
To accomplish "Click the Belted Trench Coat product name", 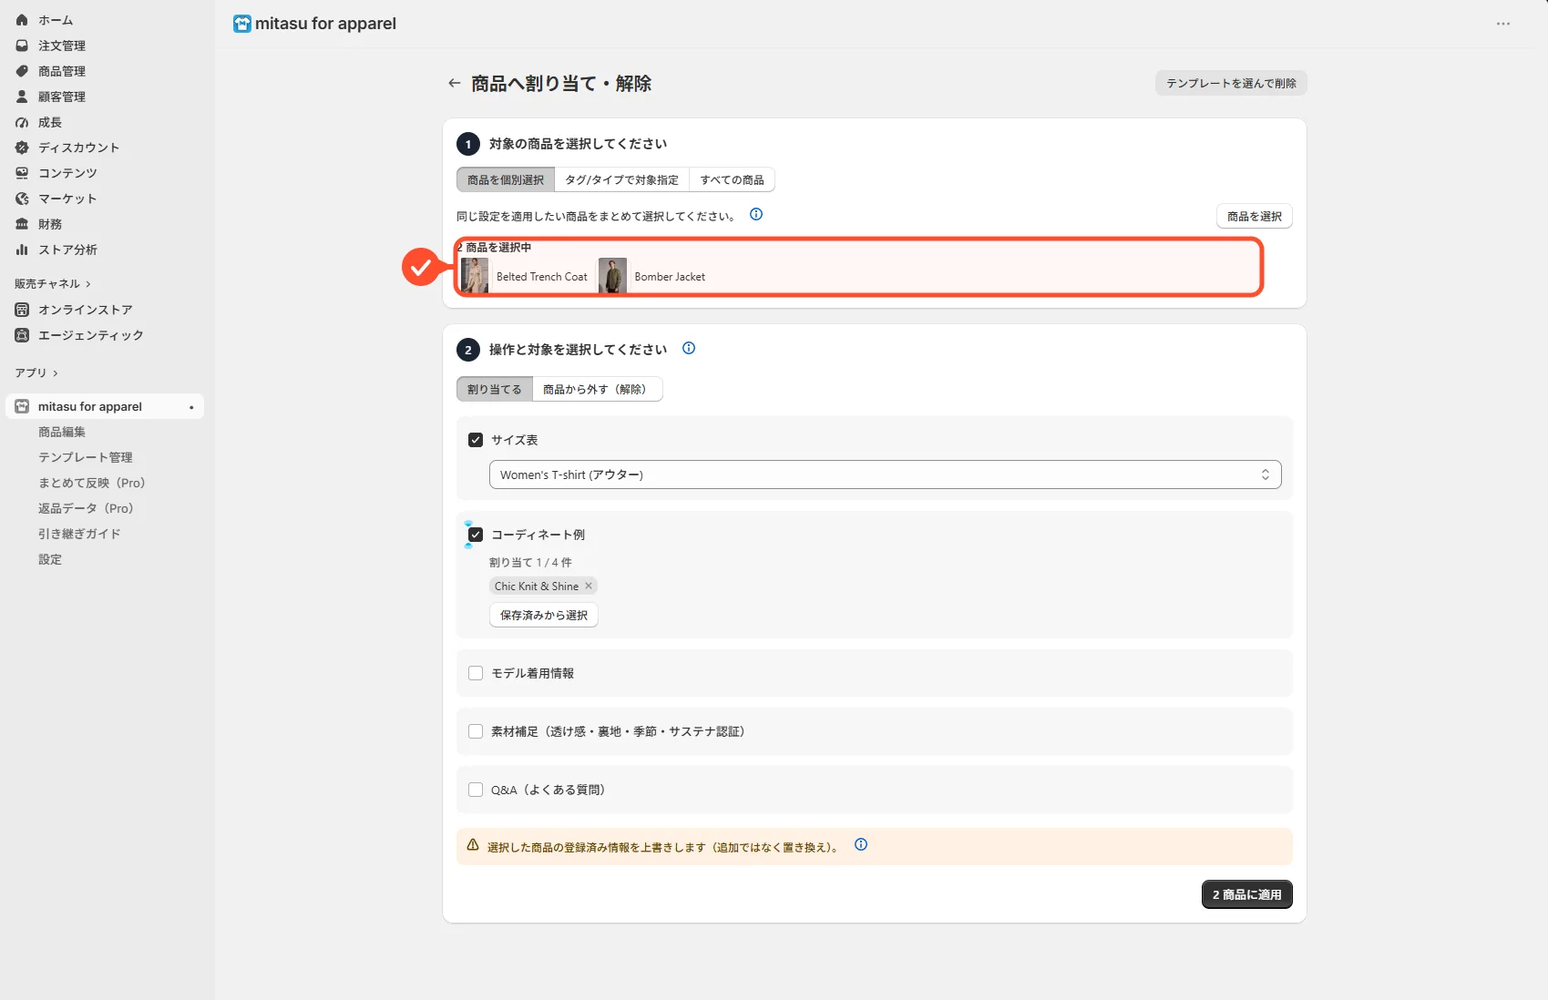I will coord(542,277).
